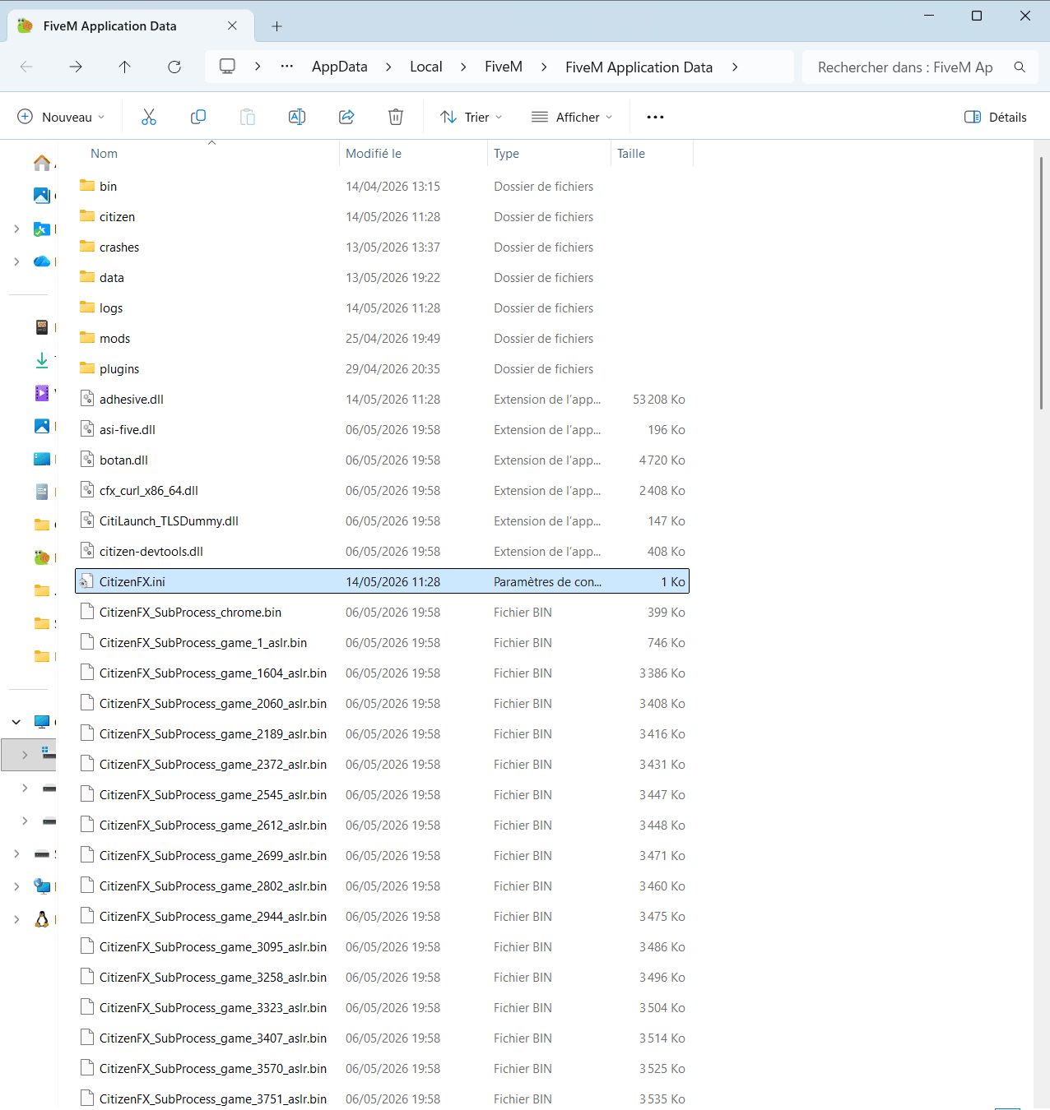
Task: Expand chevron after FiveM Application Data breadcrumb
Action: point(735,67)
